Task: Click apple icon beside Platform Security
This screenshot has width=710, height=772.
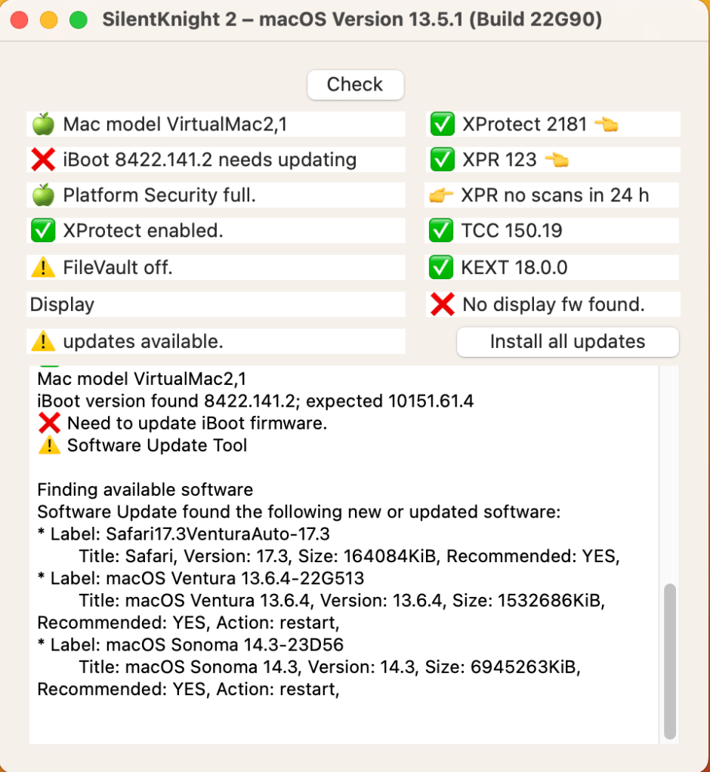Action: [43, 195]
